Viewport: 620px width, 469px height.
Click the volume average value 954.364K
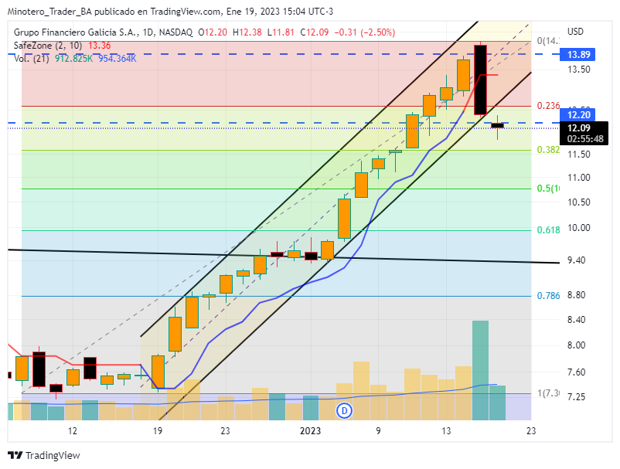tap(118, 59)
